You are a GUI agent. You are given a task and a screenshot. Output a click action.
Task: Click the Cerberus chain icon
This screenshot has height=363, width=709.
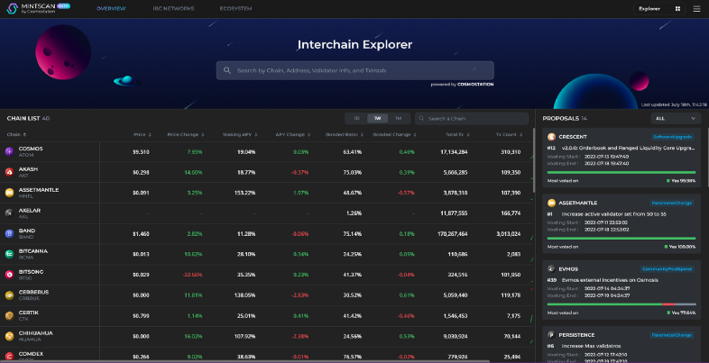coord(10,295)
